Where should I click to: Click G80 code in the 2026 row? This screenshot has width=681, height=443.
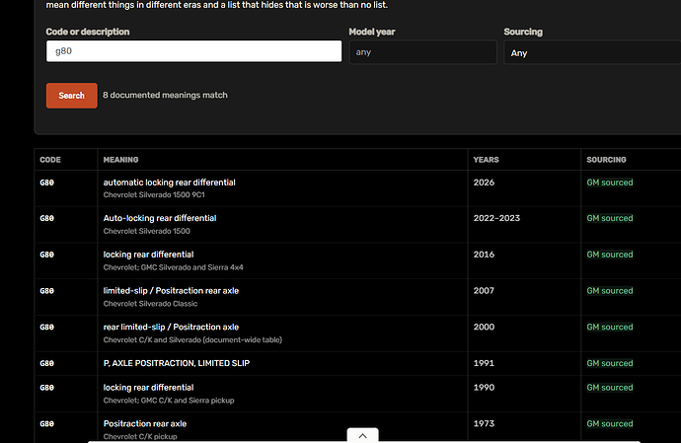pyautogui.click(x=47, y=183)
